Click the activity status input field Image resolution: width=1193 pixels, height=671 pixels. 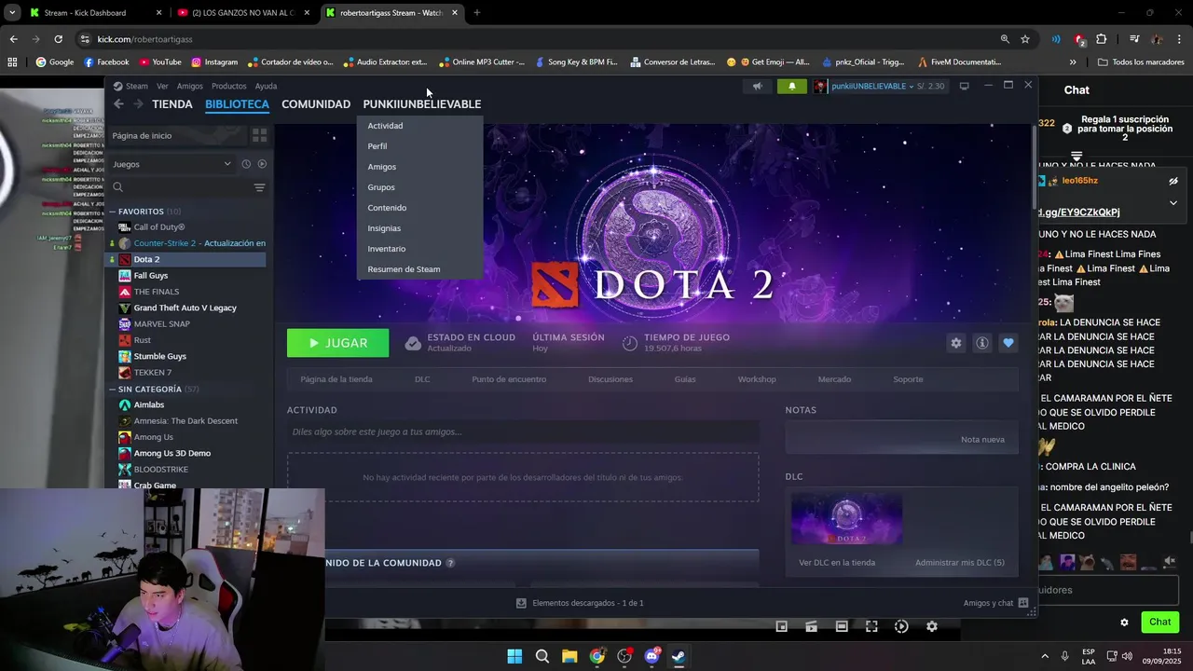click(523, 431)
